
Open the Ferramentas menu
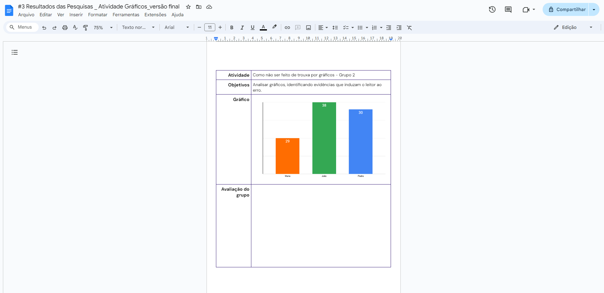click(x=126, y=15)
